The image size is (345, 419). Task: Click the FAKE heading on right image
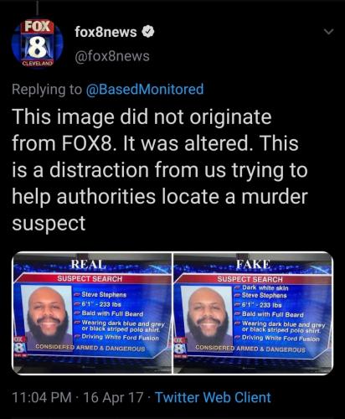(x=254, y=264)
